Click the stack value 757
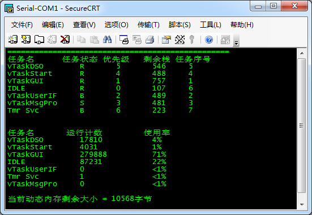 [159, 81]
